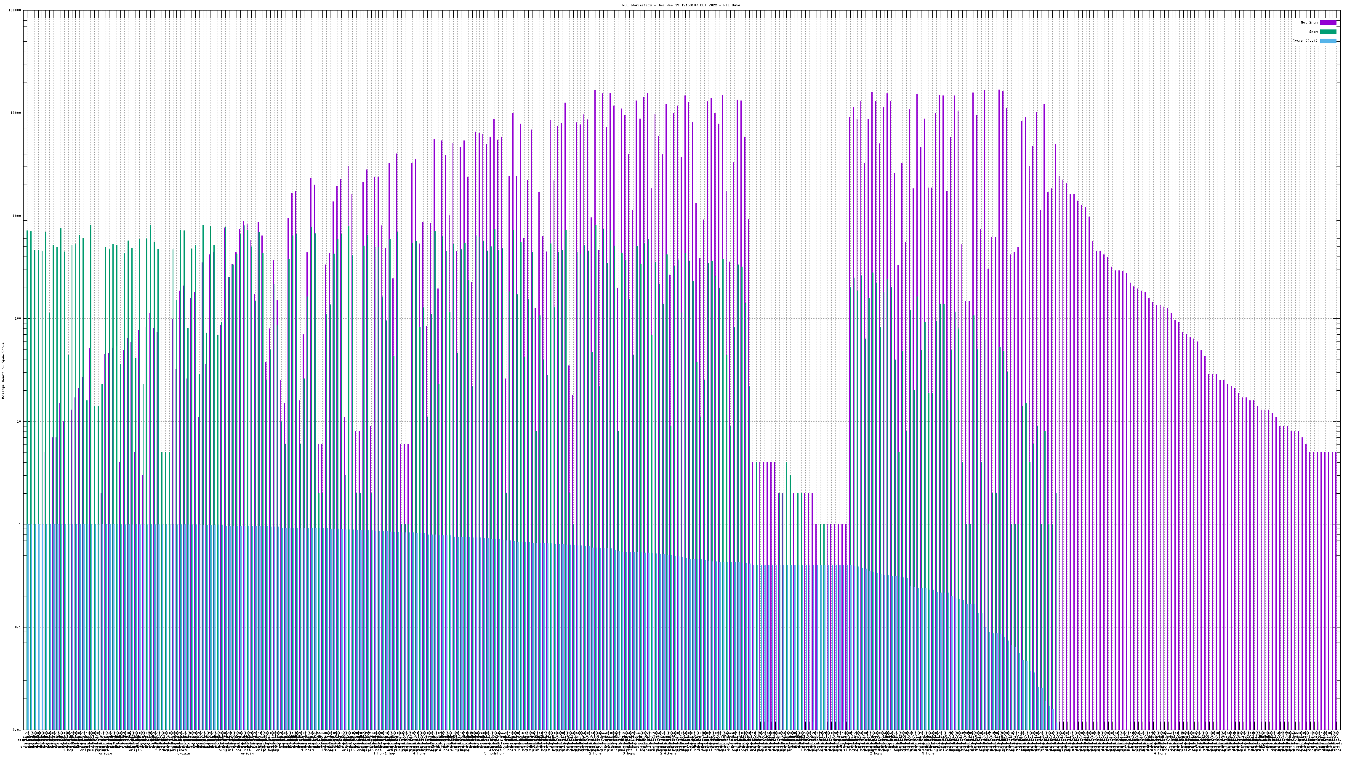The width and height of the screenshot is (1347, 757).
Task: Click the 10000 y-axis tick label
Action: click(x=16, y=114)
